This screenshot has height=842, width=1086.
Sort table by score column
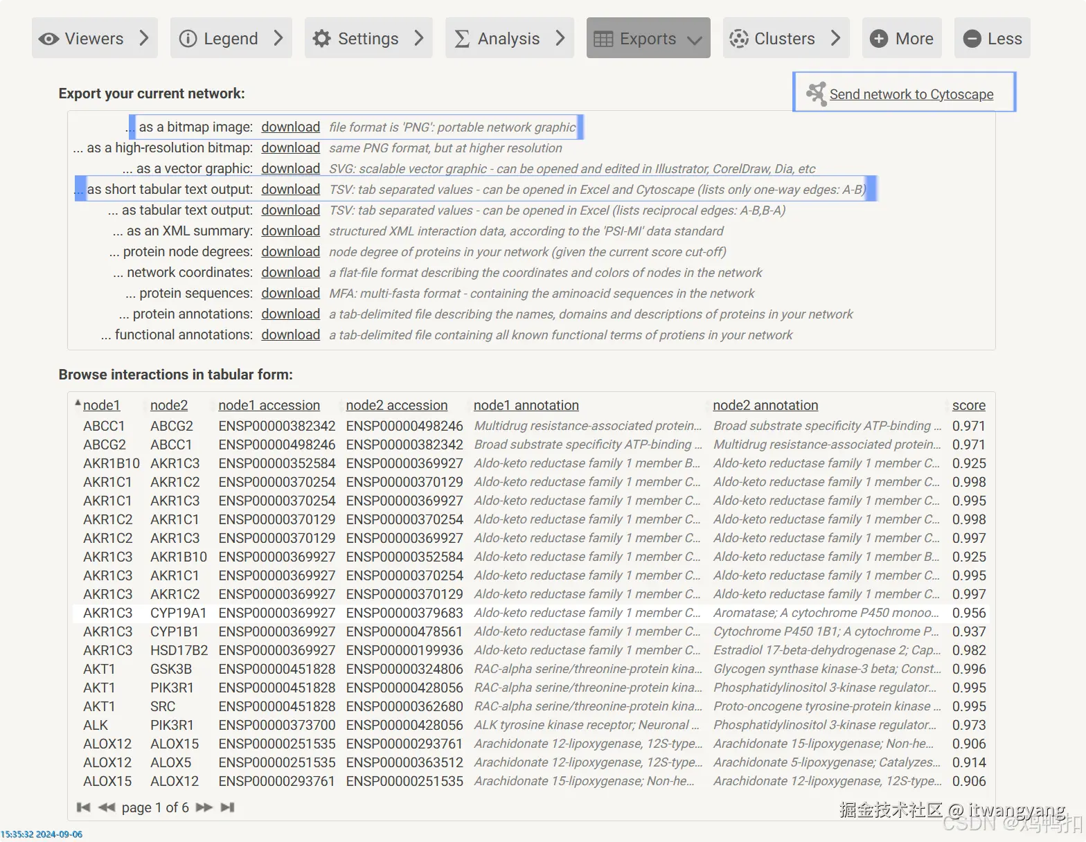click(969, 405)
